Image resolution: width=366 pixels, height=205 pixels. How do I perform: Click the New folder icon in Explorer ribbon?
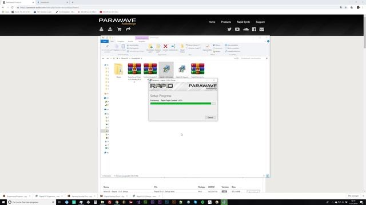[182, 47]
